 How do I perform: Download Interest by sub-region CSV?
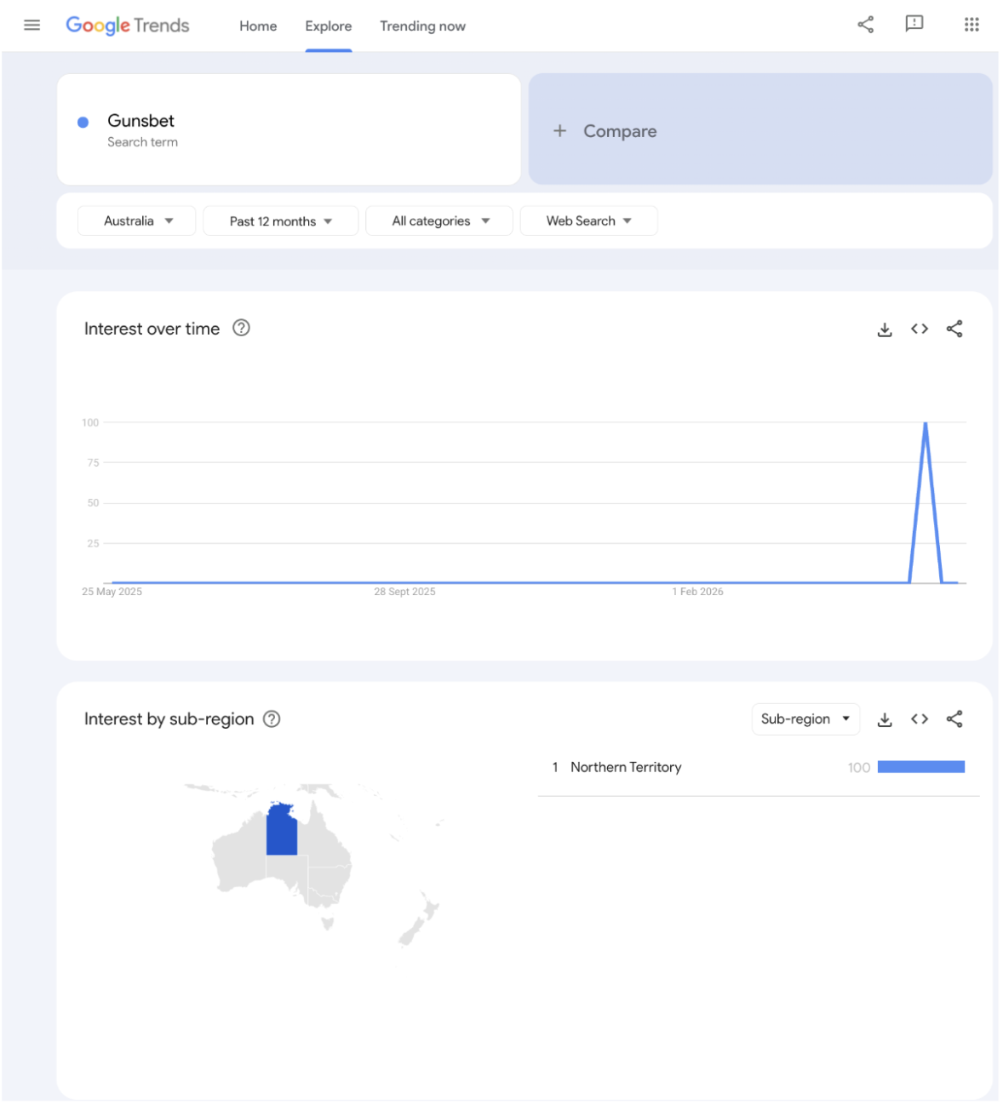tap(885, 720)
